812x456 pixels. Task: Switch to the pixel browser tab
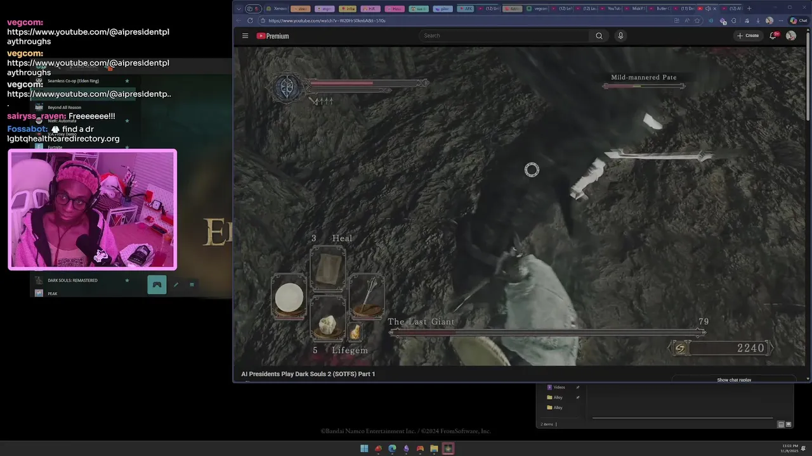click(x=443, y=8)
